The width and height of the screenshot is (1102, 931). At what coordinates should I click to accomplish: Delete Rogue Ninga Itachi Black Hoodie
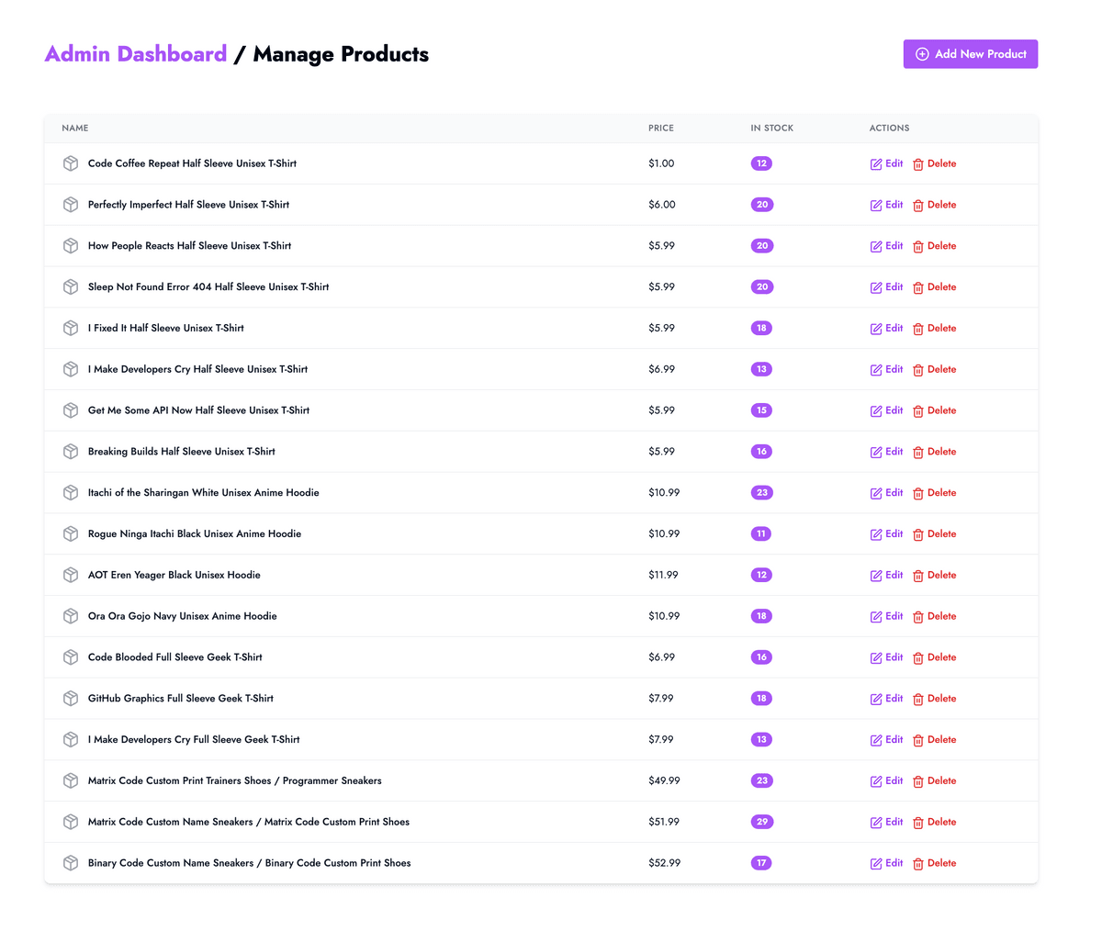(934, 533)
